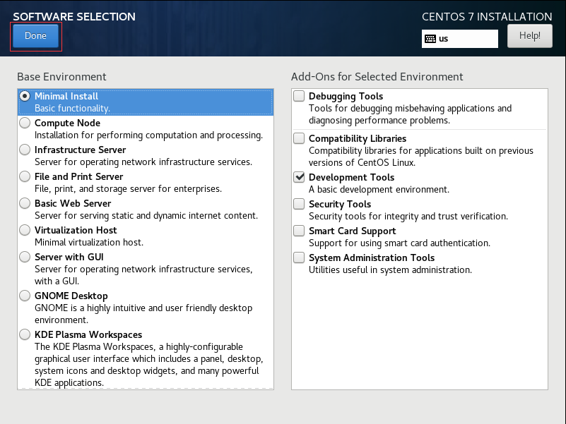The height and width of the screenshot is (424, 566).
Task: Select KDE Plasma Workspaces radio button
Action: [25, 334]
